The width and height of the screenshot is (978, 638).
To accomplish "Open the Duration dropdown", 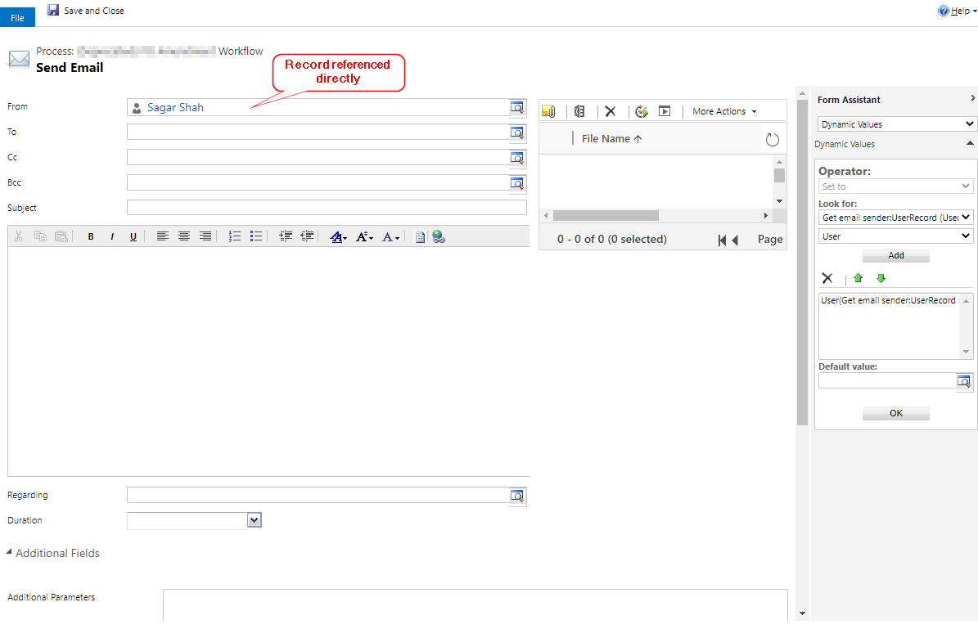I will [x=254, y=520].
